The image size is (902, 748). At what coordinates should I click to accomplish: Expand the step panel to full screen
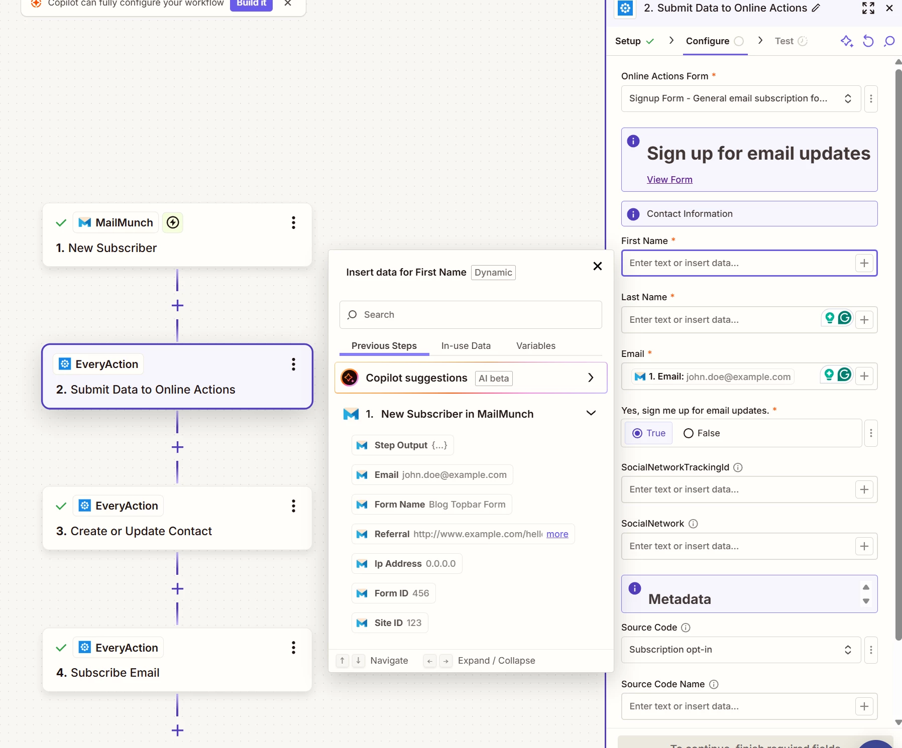tap(868, 8)
